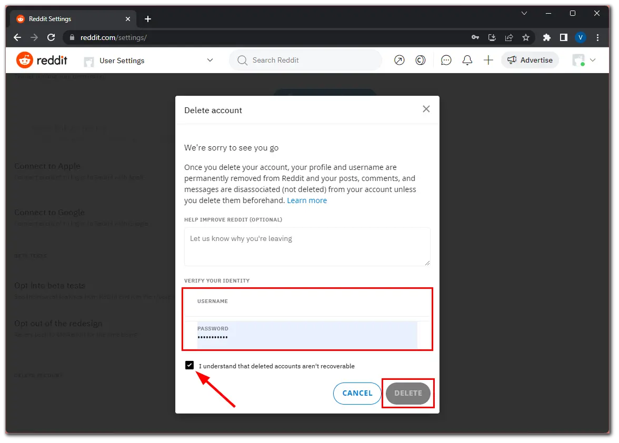619x443 pixels.
Task: Click the plus icon to create post
Action: pyautogui.click(x=488, y=61)
